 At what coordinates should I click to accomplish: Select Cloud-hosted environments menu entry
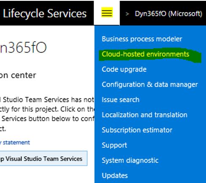pyautogui.click(x=145, y=54)
